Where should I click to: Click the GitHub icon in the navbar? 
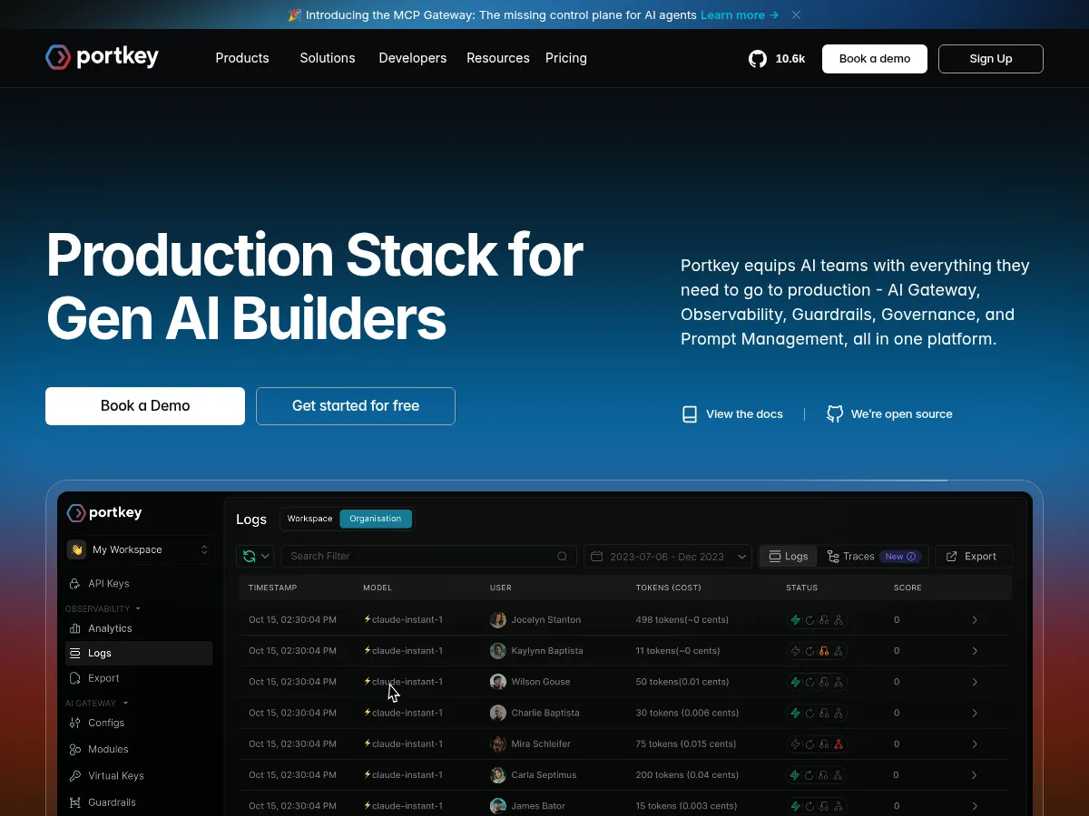pyautogui.click(x=757, y=58)
